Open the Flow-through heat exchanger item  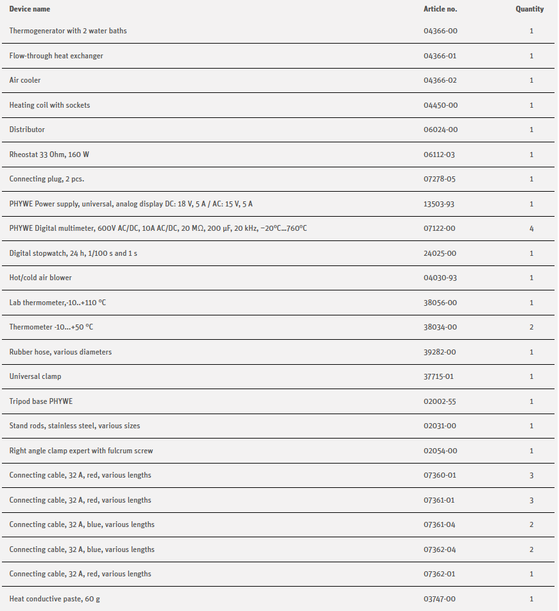[56, 56]
